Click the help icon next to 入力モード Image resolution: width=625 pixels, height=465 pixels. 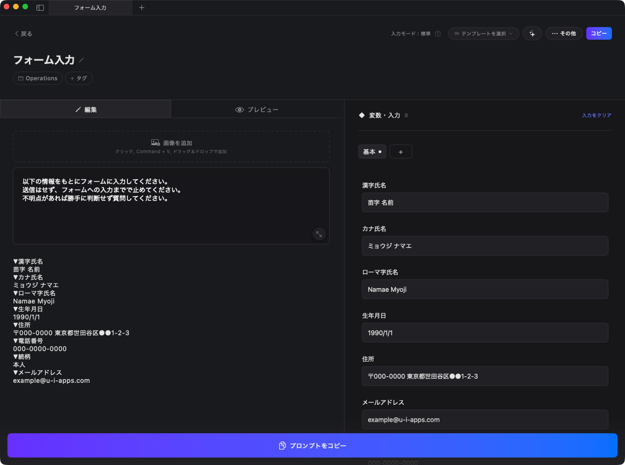[438, 34]
